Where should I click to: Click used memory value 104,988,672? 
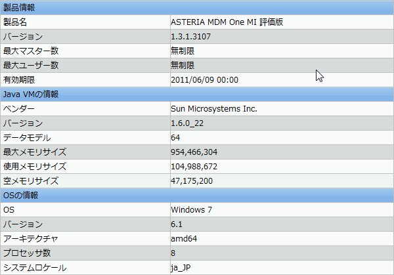coord(194,167)
